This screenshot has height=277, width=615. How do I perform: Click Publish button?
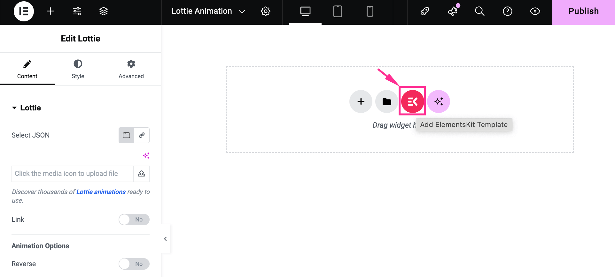click(x=583, y=12)
